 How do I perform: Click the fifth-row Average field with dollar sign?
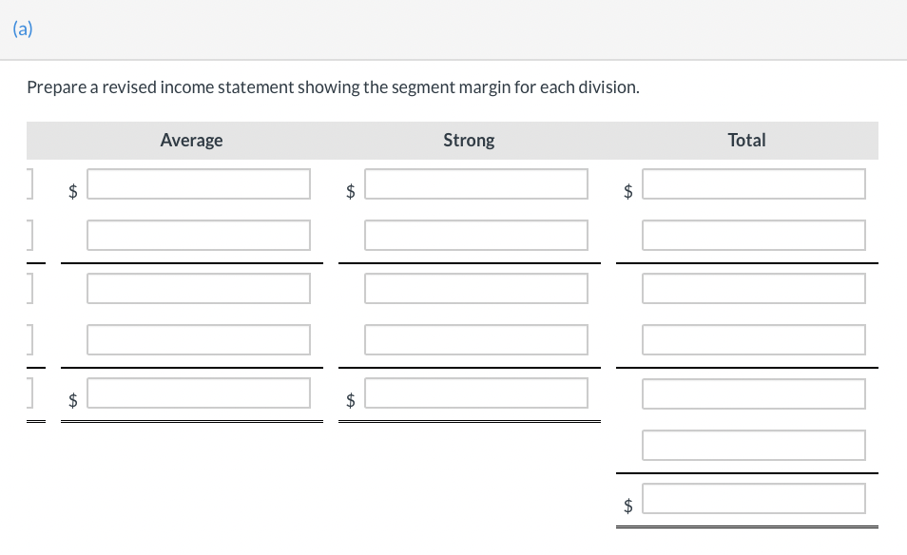(199, 393)
